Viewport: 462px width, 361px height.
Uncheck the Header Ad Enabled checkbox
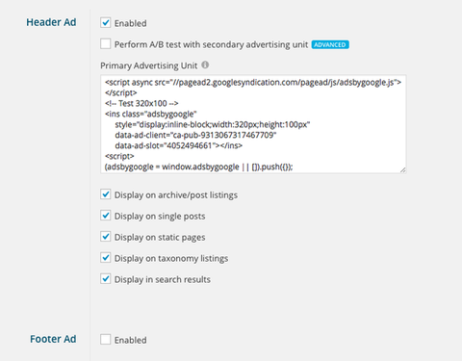(x=106, y=23)
